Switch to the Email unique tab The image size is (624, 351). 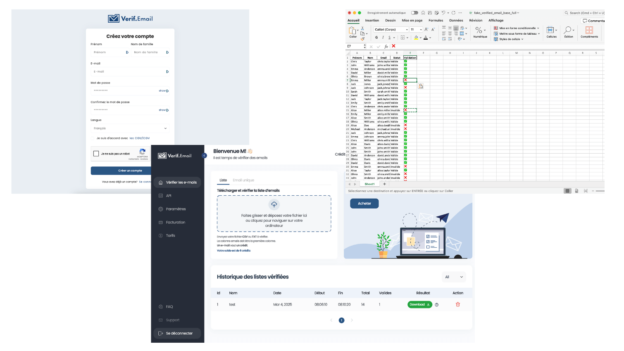(x=243, y=180)
